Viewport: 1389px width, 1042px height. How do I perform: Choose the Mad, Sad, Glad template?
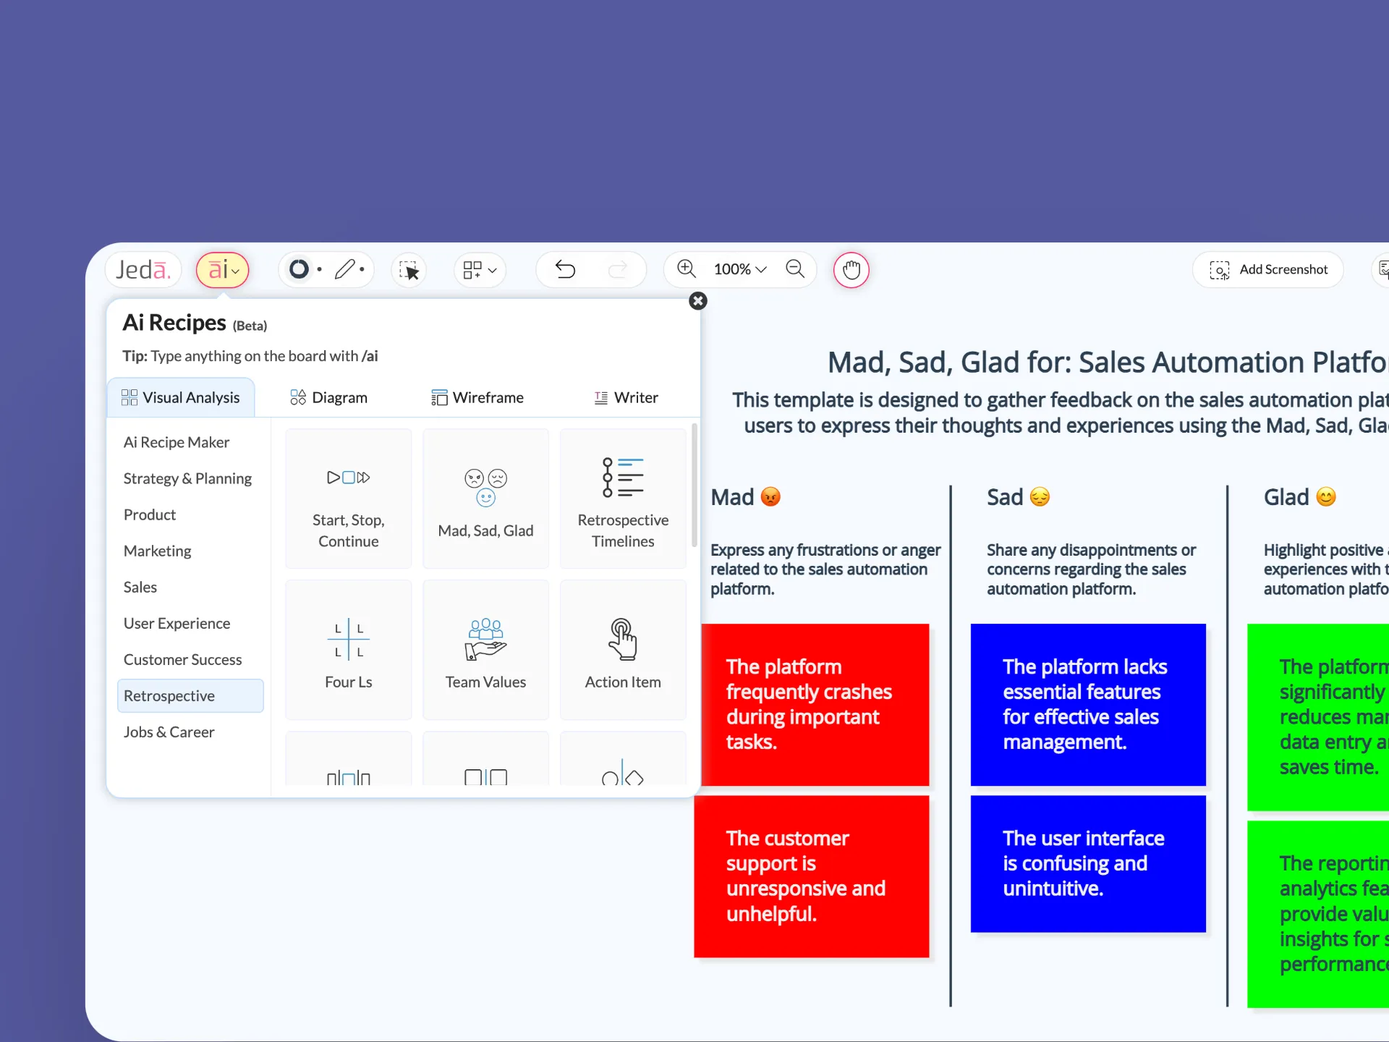(485, 498)
